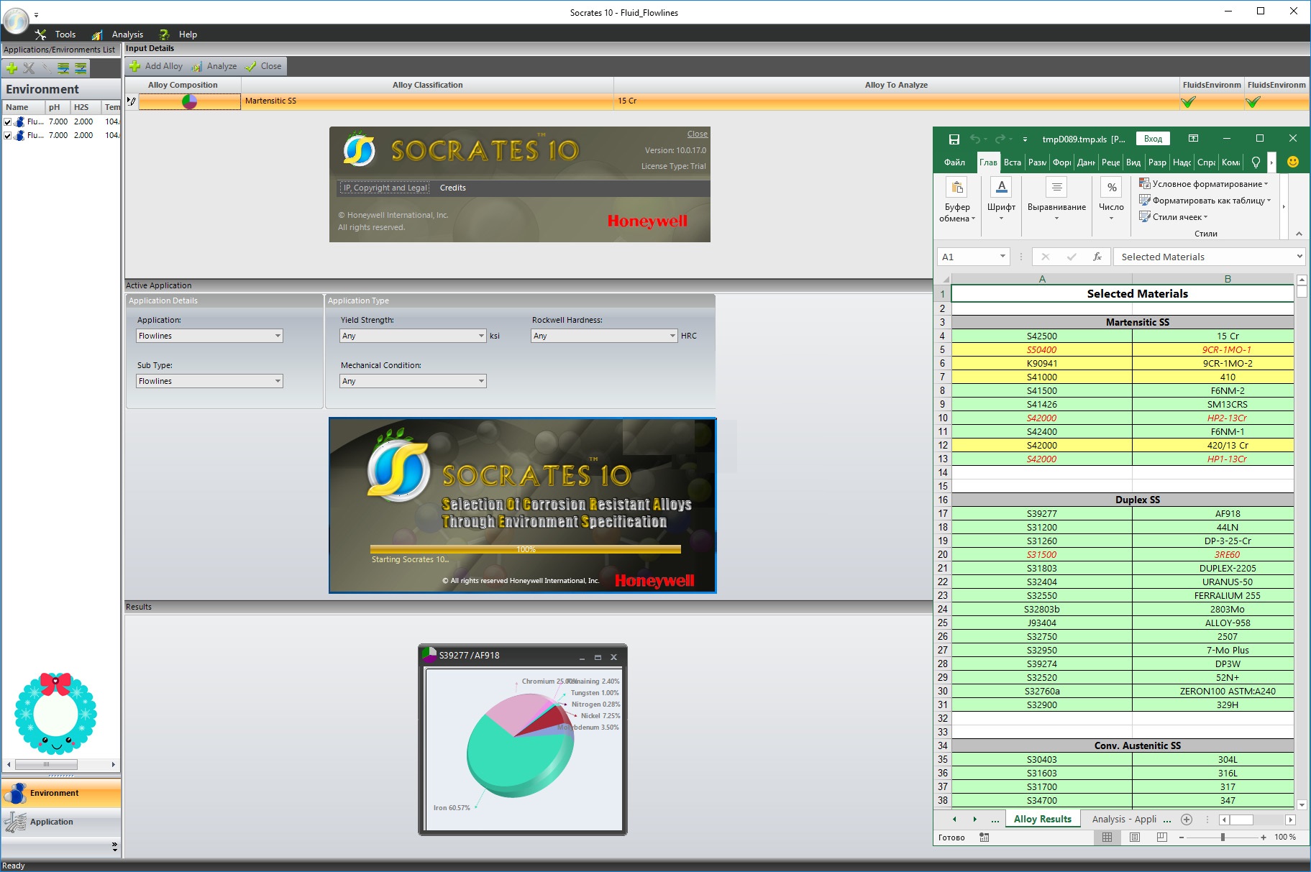Click the Excel smiley feedback icon
Viewport: 1311px width, 872px height.
tap(1292, 162)
